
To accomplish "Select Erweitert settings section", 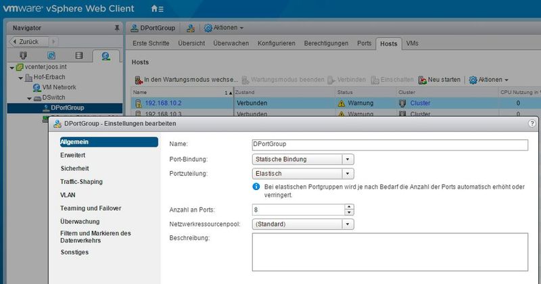I will point(73,156).
